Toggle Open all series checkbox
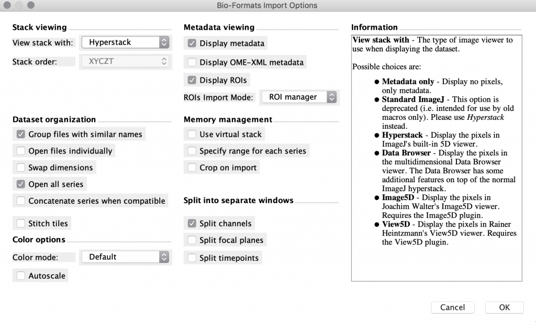The height and width of the screenshot is (322, 536). (x=21, y=184)
